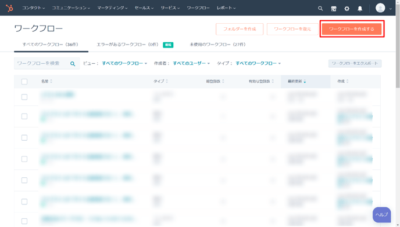Click the HubSpot sprocket logo
Image resolution: width=400 pixels, height=227 pixels.
(x=9, y=8)
